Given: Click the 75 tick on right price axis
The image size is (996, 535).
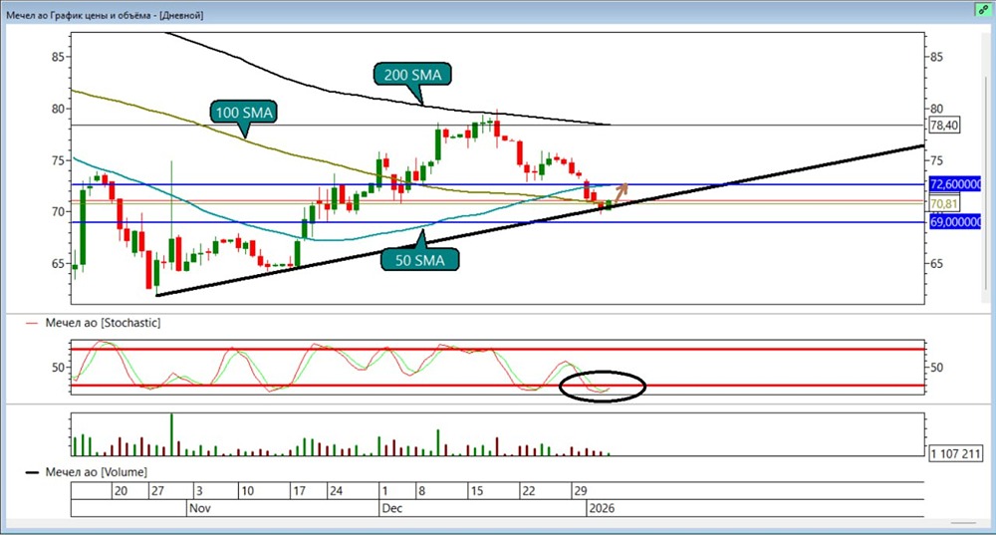Looking at the screenshot, I should coord(936,160).
